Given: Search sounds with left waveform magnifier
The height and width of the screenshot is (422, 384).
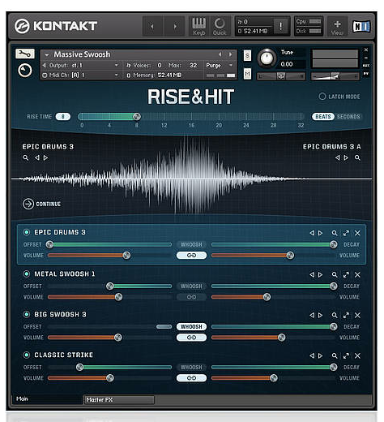Looking at the screenshot, I should [x=26, y=157].
